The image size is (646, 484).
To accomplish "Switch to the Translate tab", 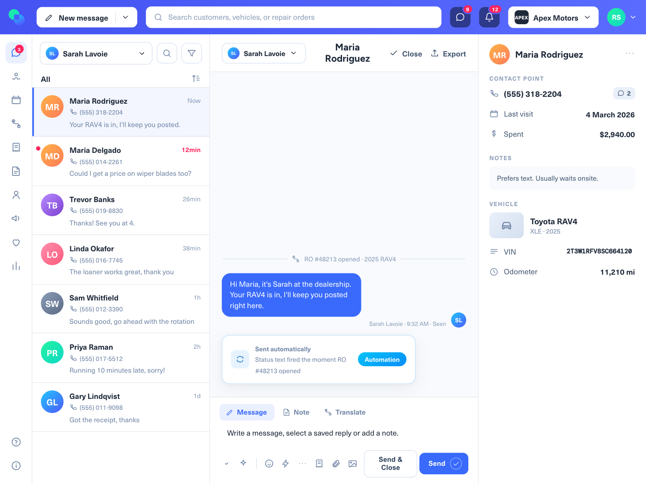I will 345,412.
